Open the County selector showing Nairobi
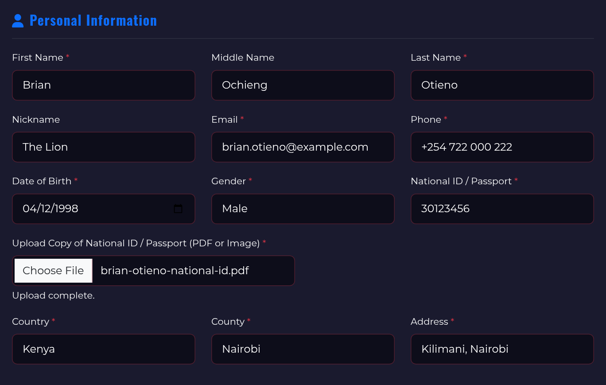 click(x=303, y=349)
